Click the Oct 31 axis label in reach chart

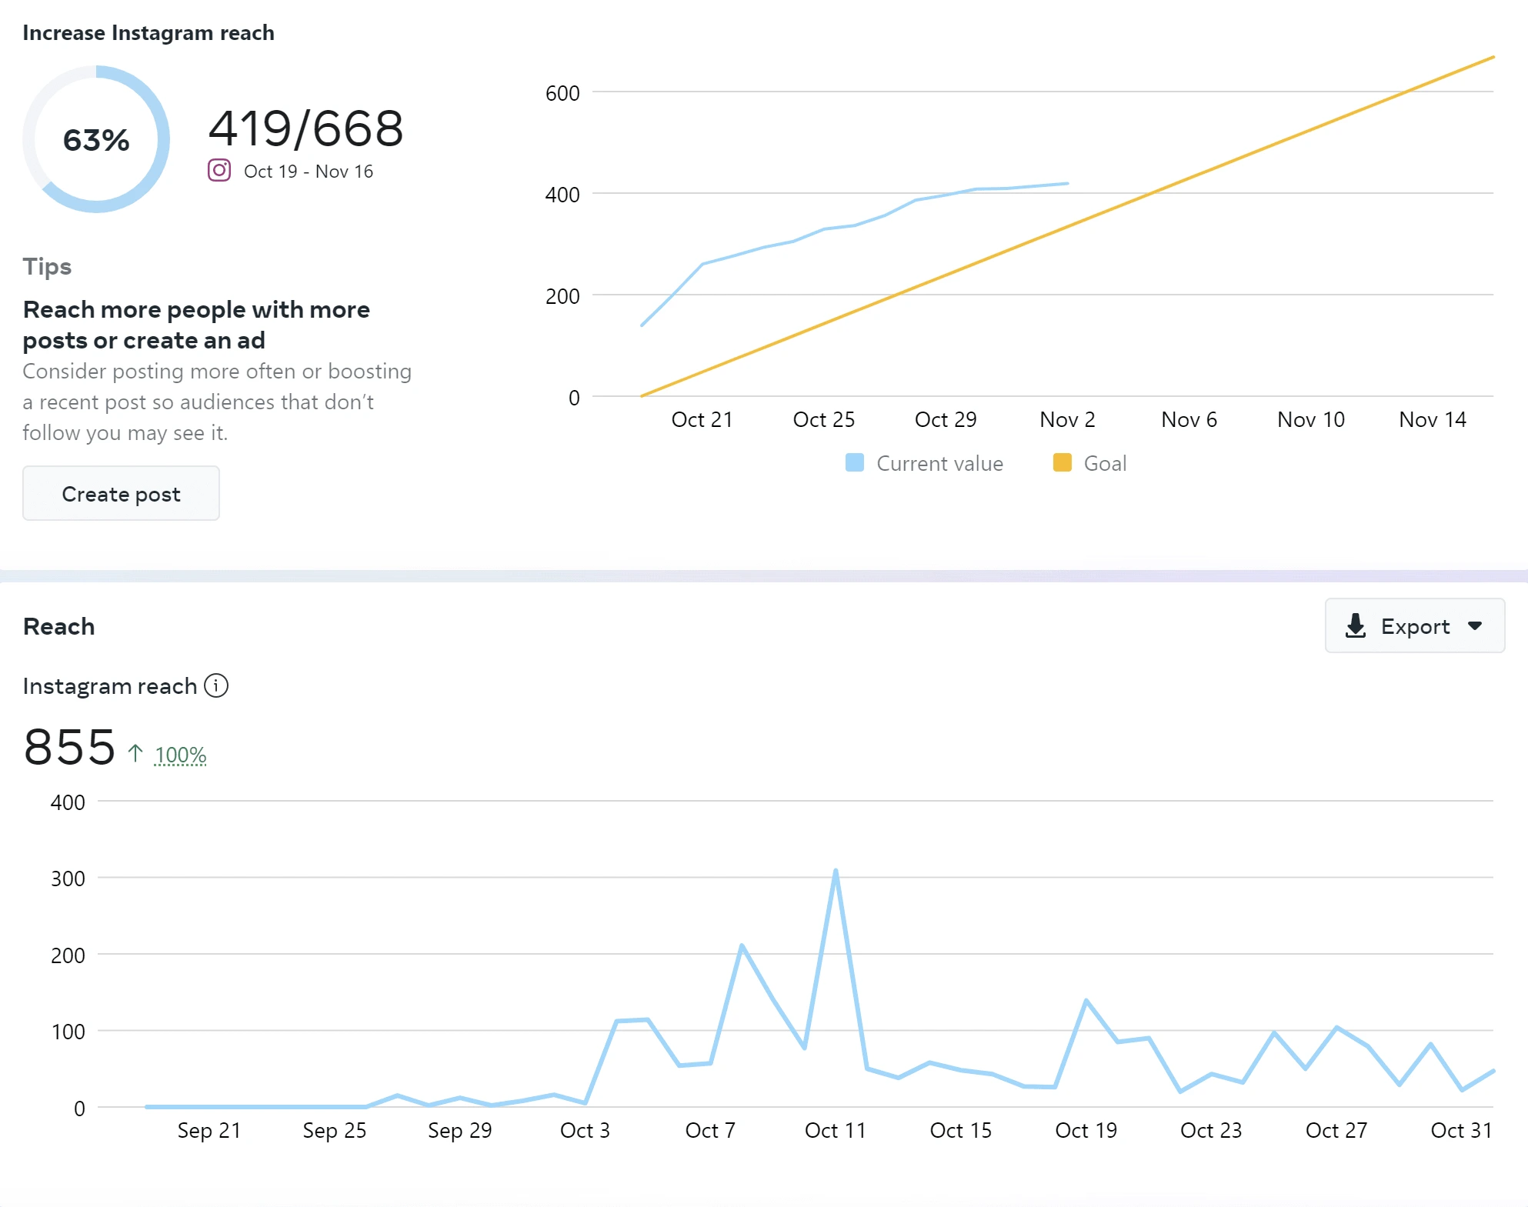(x=1461, y=1130)
